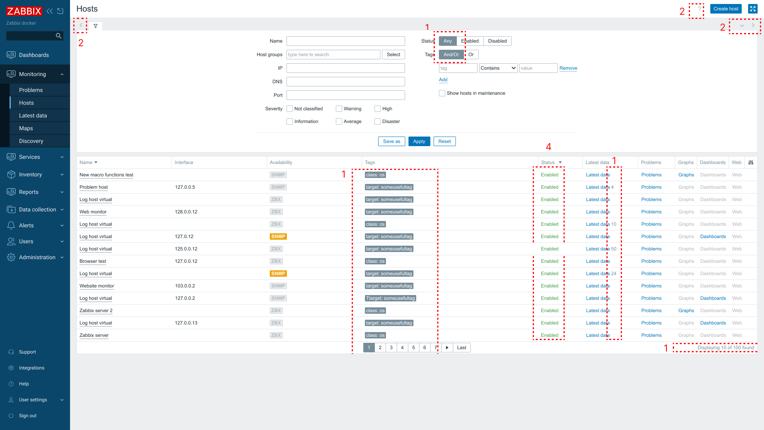This screenshot has height=430, width=764.
Task: Enable Show hosts in maintenance checkbox
Action: [x=442, y=93]
